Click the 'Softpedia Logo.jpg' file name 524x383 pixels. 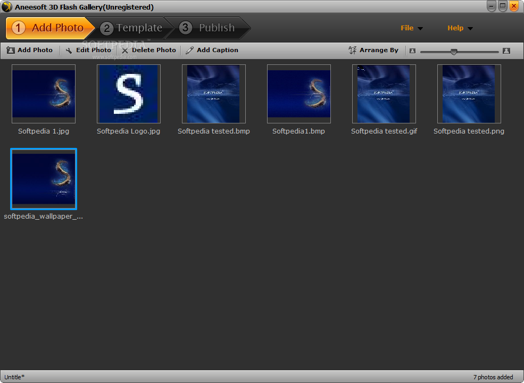click(128, 131)
